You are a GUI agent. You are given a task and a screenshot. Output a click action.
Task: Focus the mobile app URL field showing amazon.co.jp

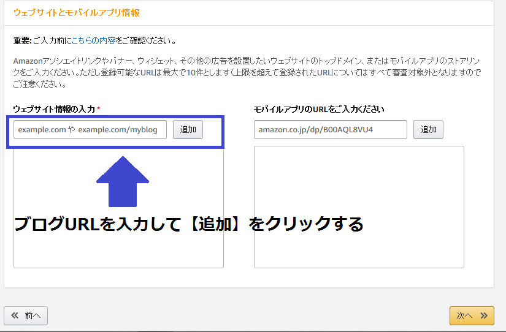click(330, 130)
